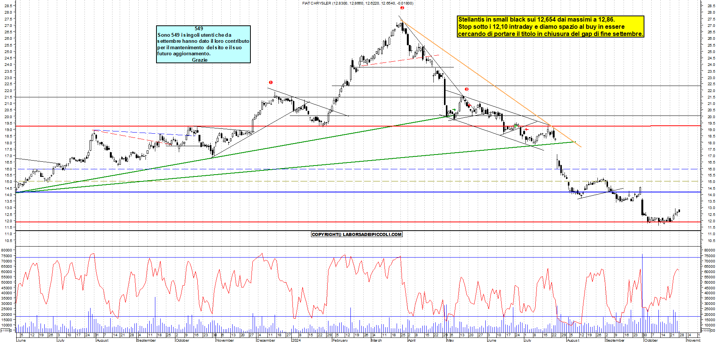
Task: Click 12.0 on the right price axis
Action: click(711, 221)
